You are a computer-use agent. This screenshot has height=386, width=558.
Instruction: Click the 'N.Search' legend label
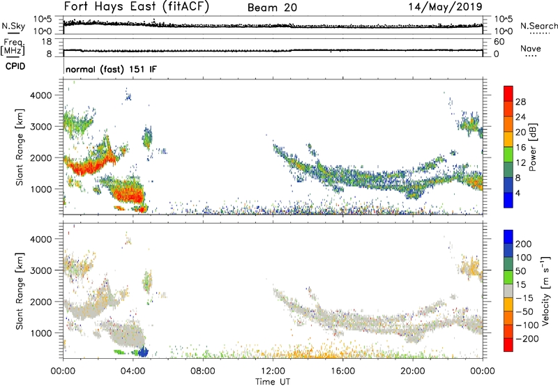[538, 26]
